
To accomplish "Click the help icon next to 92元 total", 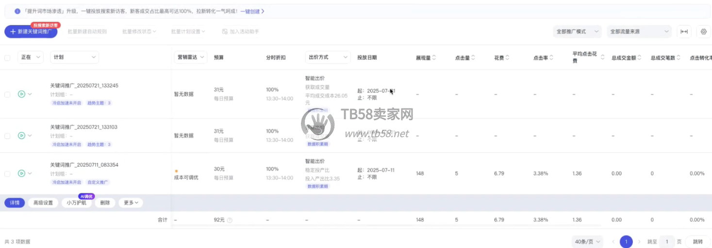I will [x=230, y=220].
